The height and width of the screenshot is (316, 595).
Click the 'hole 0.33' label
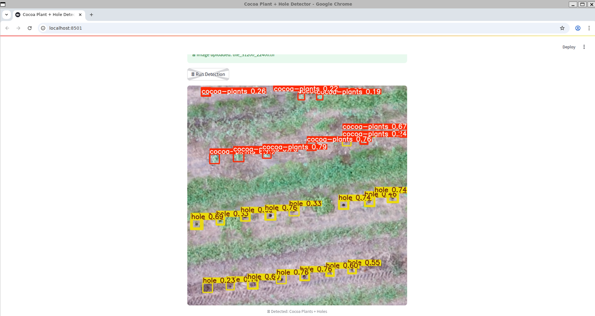305,204
